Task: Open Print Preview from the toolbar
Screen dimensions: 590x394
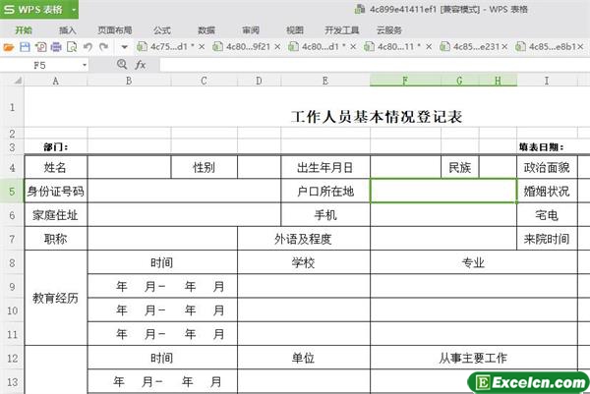Action: point(72,47)
